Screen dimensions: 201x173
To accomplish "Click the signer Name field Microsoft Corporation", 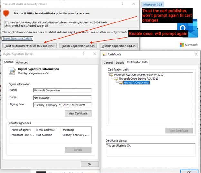I will pyautogui.click(x=62, y=90).
